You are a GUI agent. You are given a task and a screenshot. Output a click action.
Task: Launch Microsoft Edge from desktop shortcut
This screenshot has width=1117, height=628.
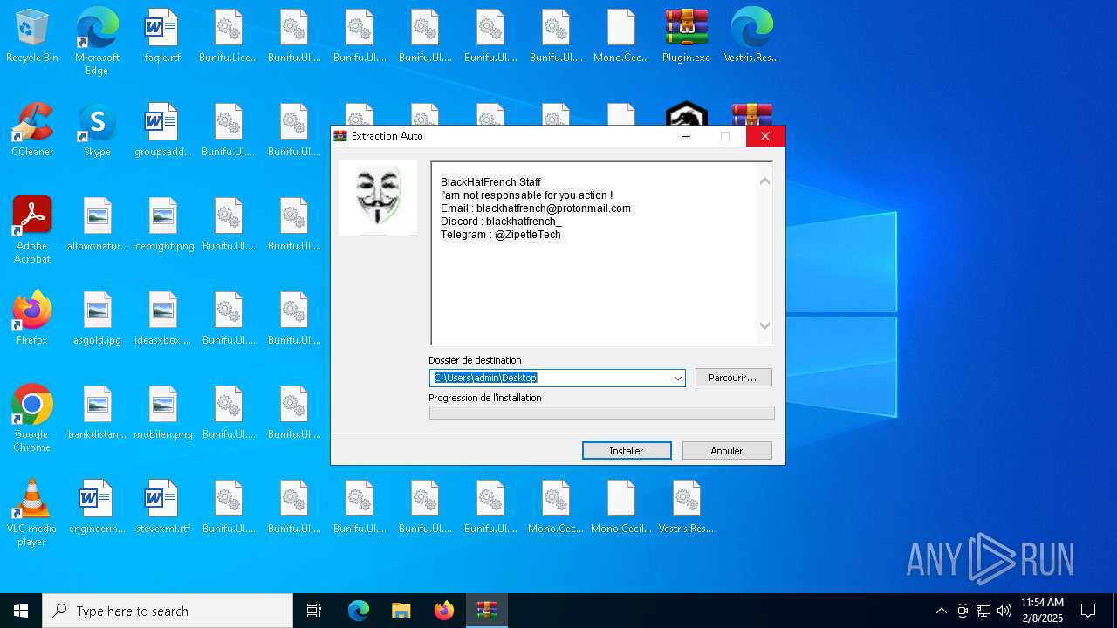point(97,41)
